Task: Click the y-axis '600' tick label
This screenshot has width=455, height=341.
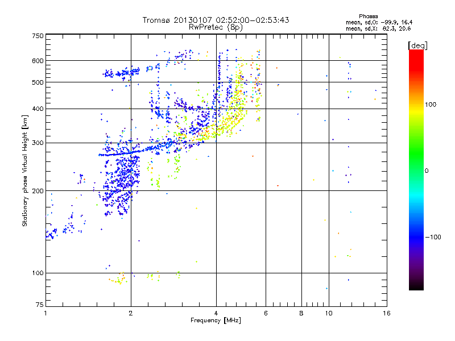Action: [38, 61]
